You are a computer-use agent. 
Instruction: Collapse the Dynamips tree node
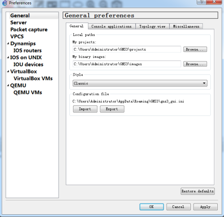(x=8, y=43)
